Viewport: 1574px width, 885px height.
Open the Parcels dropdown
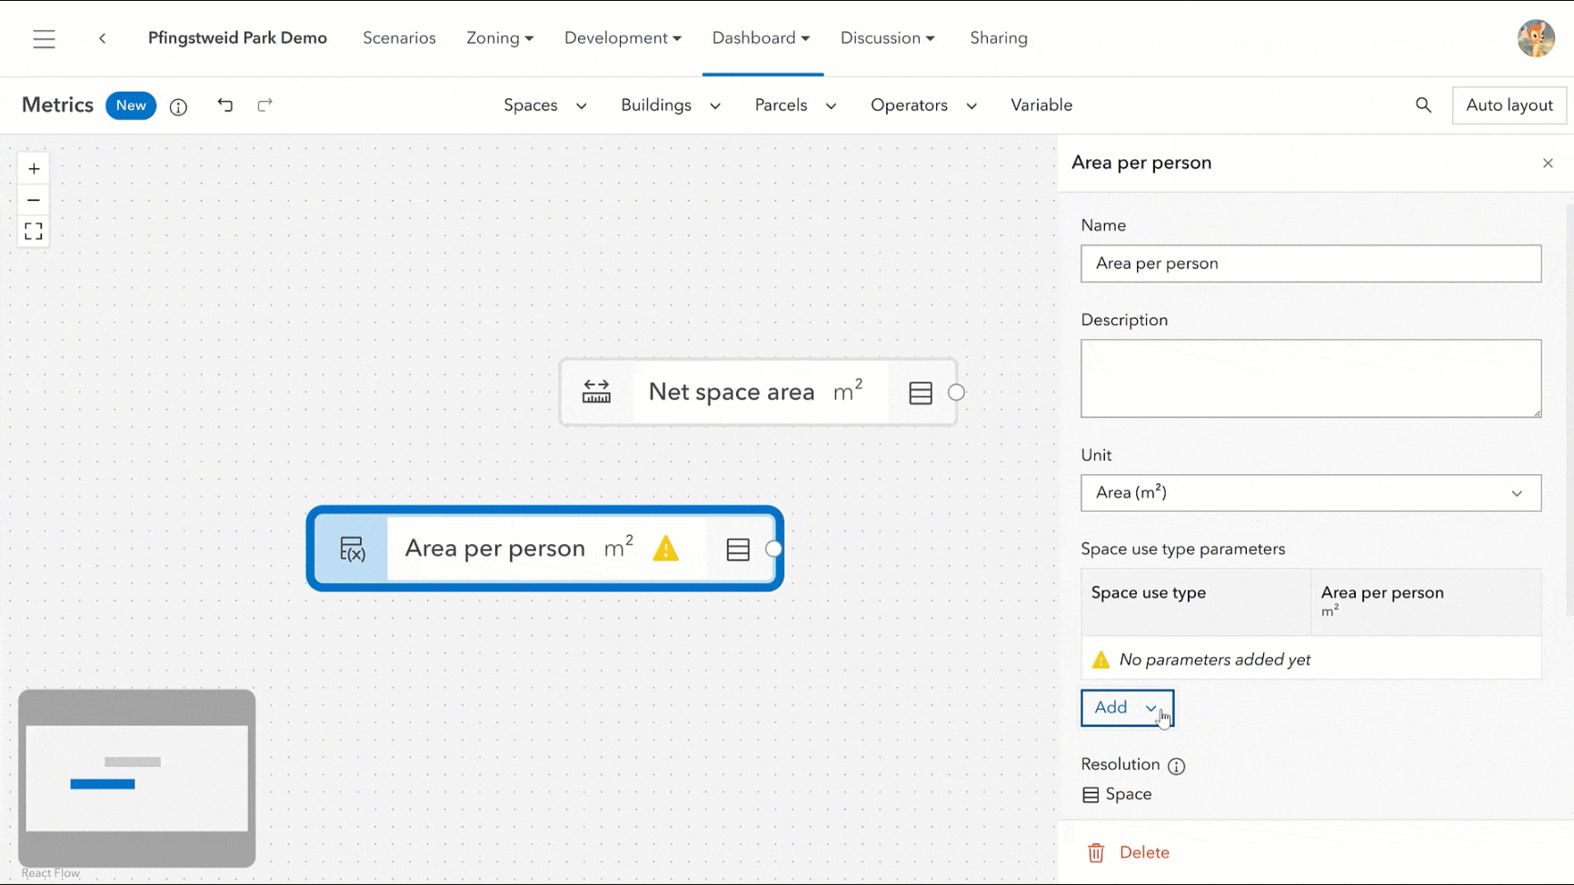795,105
